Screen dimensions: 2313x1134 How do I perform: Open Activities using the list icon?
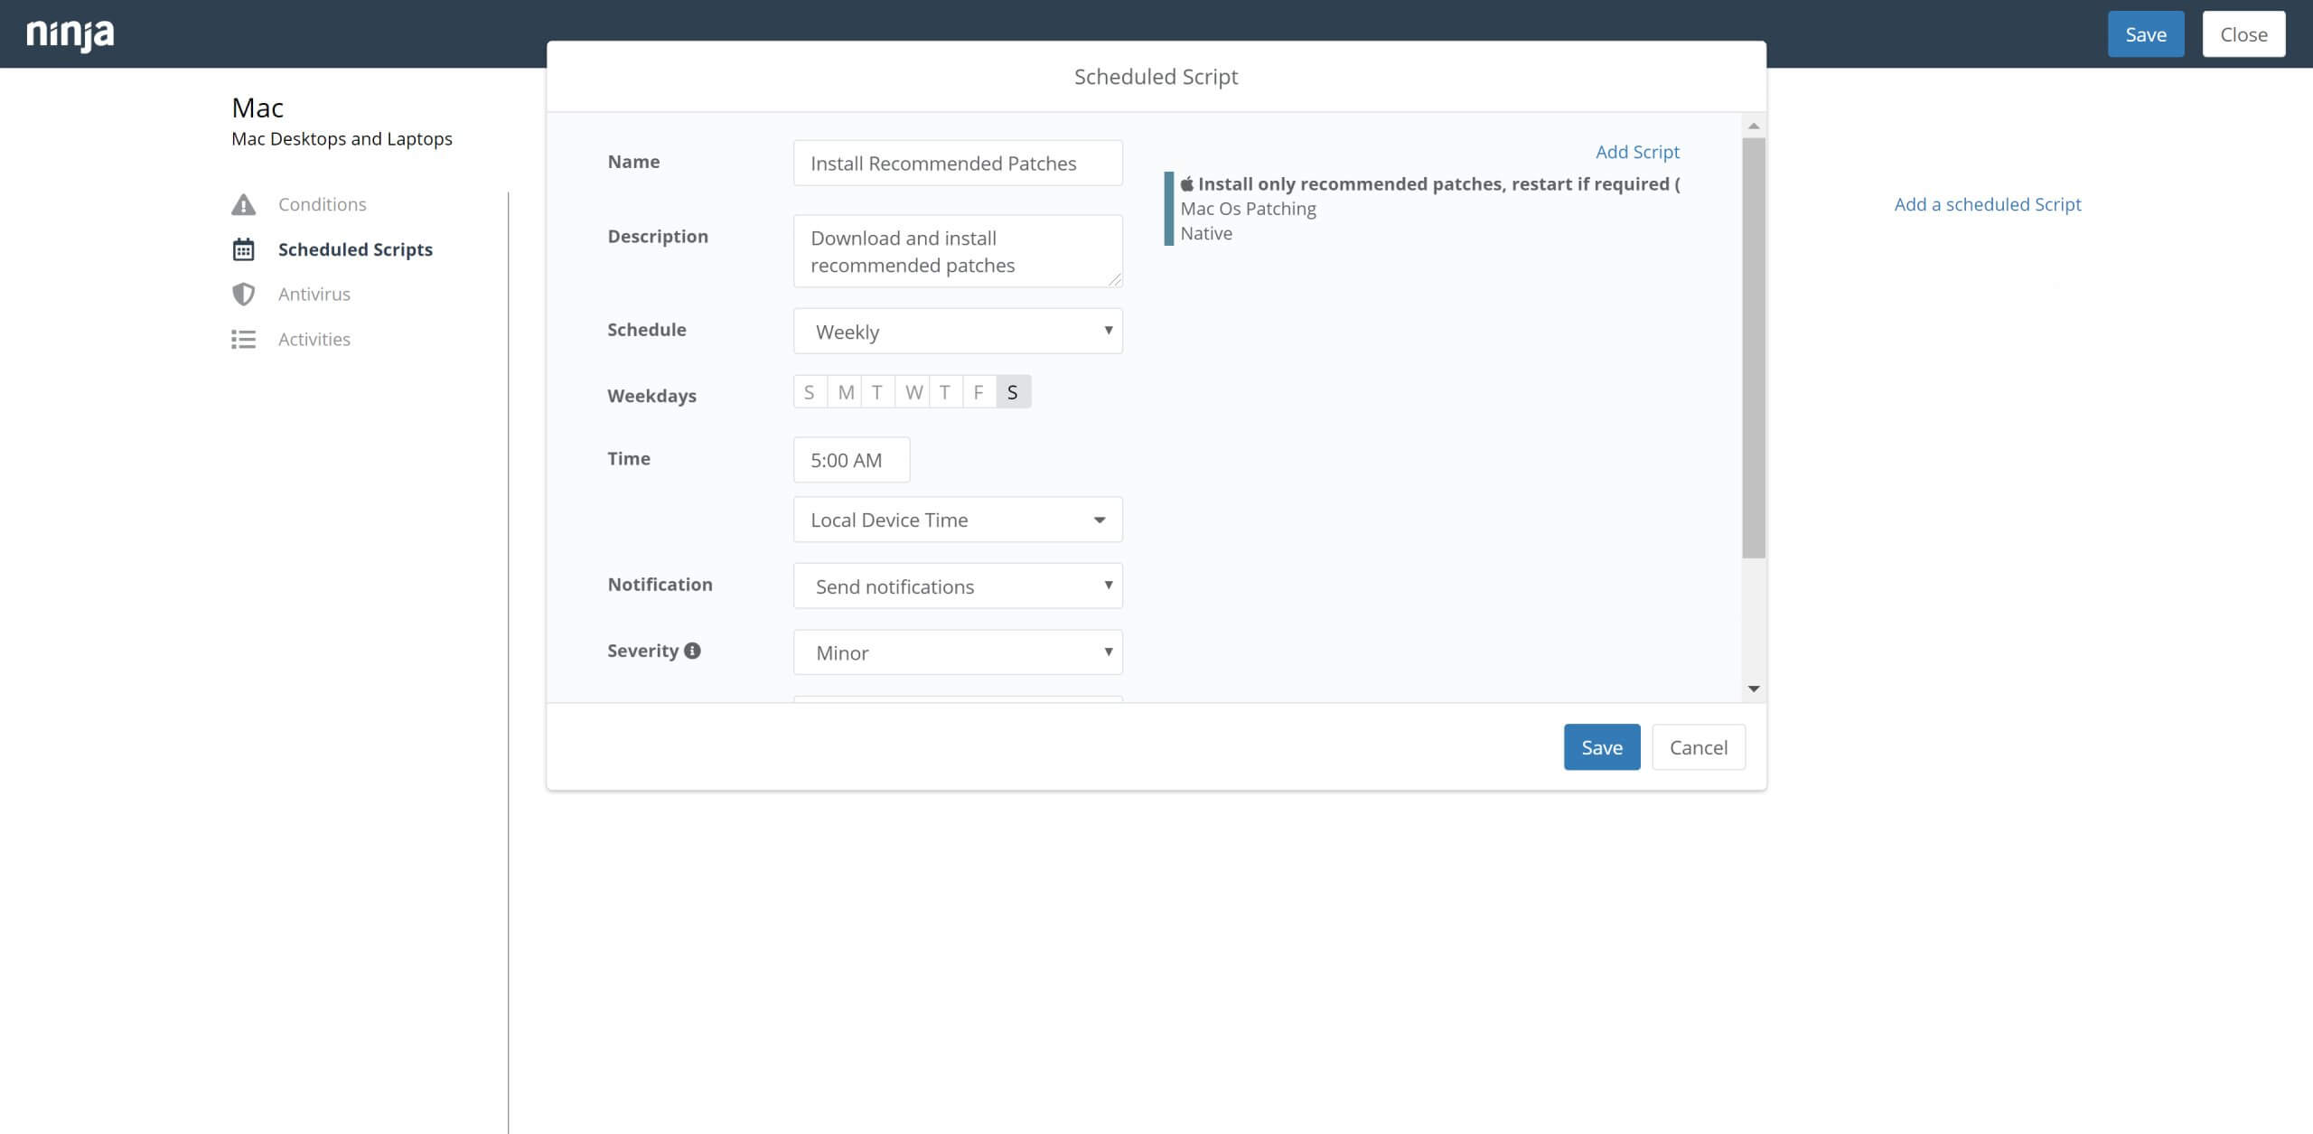click(x=244, y=339)
